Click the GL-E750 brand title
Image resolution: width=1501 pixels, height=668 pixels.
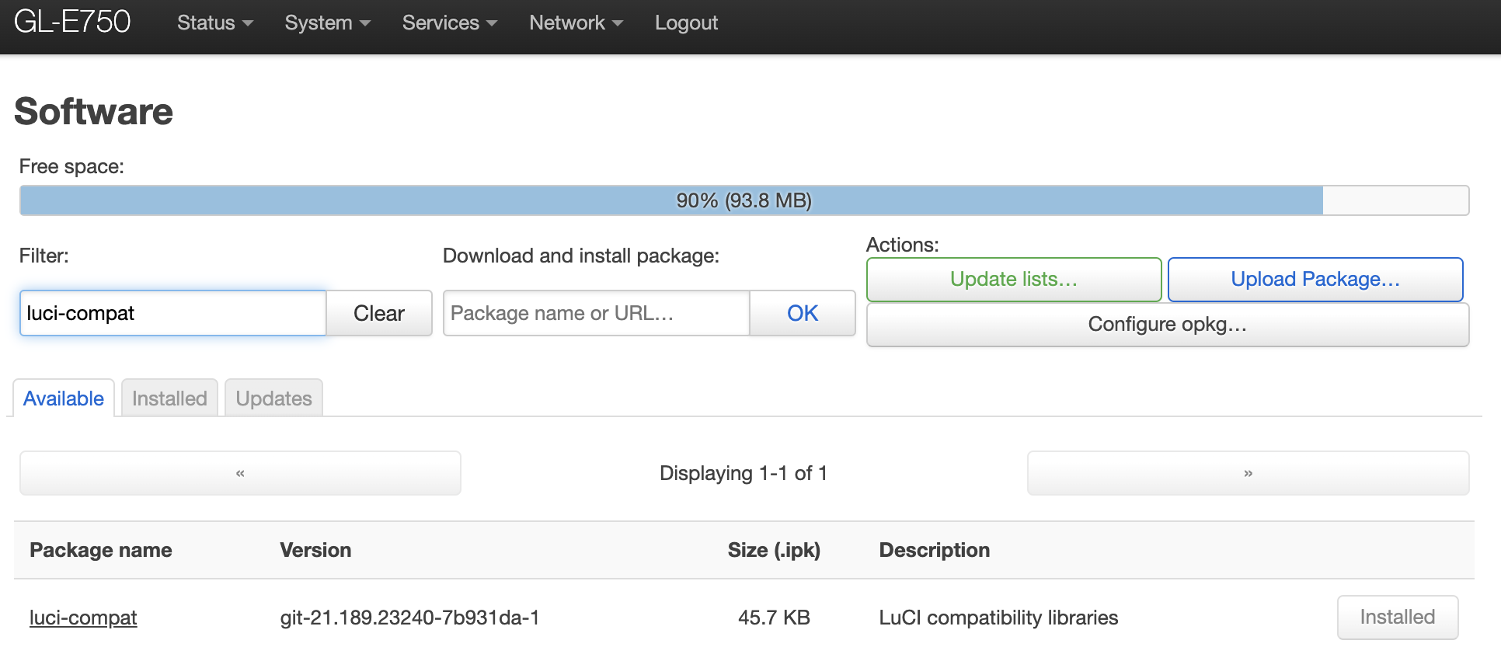[x=72, y=22]
